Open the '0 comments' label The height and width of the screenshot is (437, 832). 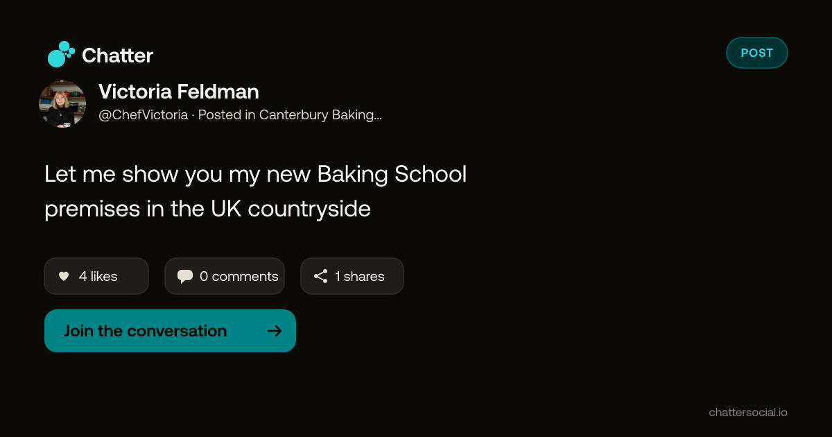tap(239, 276)
